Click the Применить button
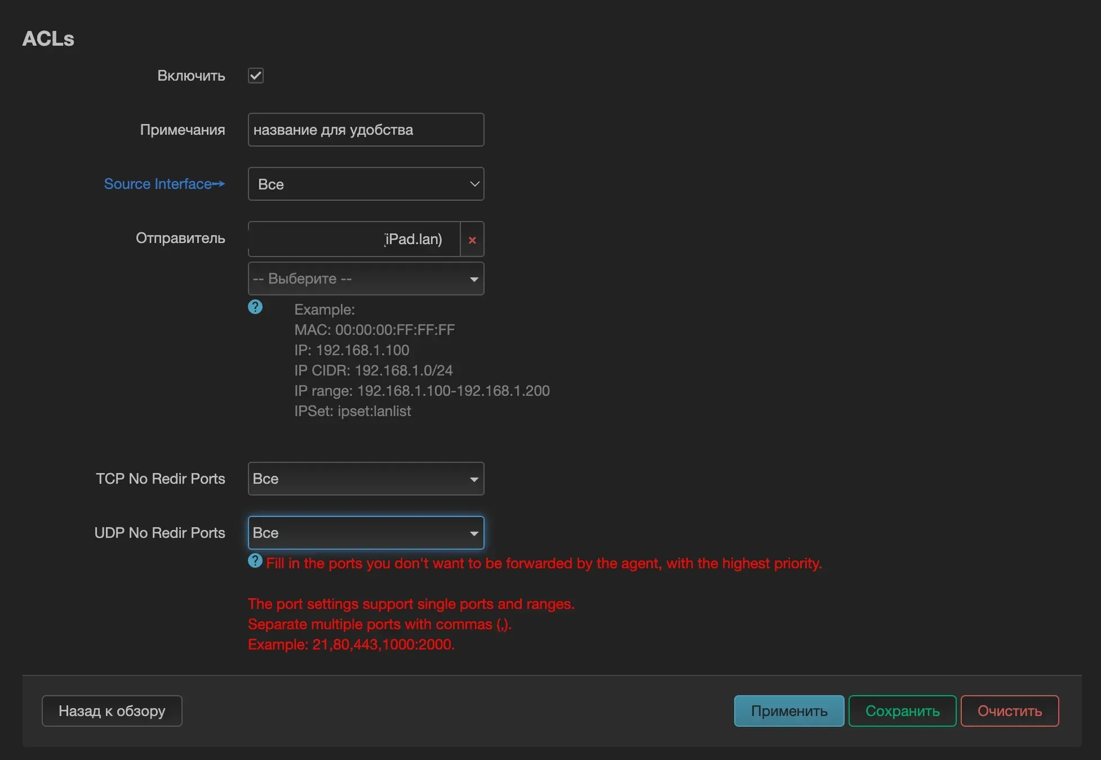This screenshot has width=1101, height=760. pos(789,711)
